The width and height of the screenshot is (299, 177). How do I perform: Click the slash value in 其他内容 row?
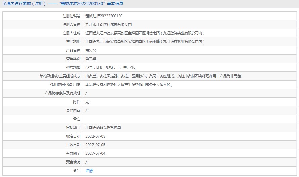click(86, 111)
